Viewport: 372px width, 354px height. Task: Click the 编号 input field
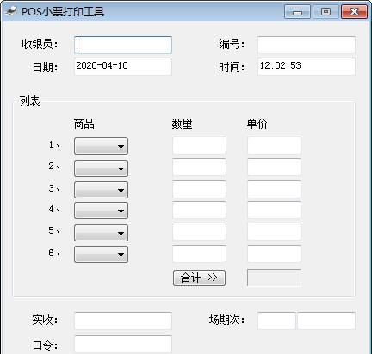307,45
